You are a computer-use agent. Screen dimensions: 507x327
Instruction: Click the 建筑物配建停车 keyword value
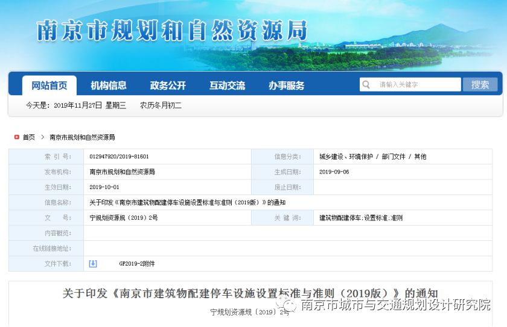tap(361, 218)
